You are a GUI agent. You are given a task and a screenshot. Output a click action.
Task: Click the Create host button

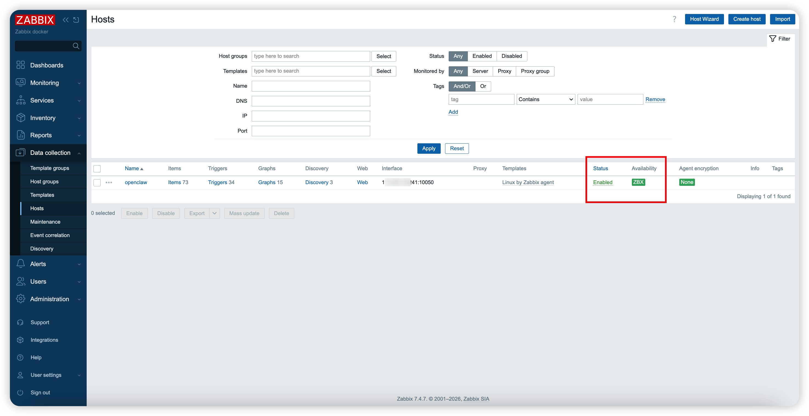[x=746, y=19]
